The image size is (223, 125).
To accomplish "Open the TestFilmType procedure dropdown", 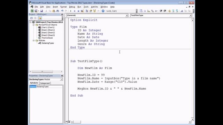I will point(191,15).
